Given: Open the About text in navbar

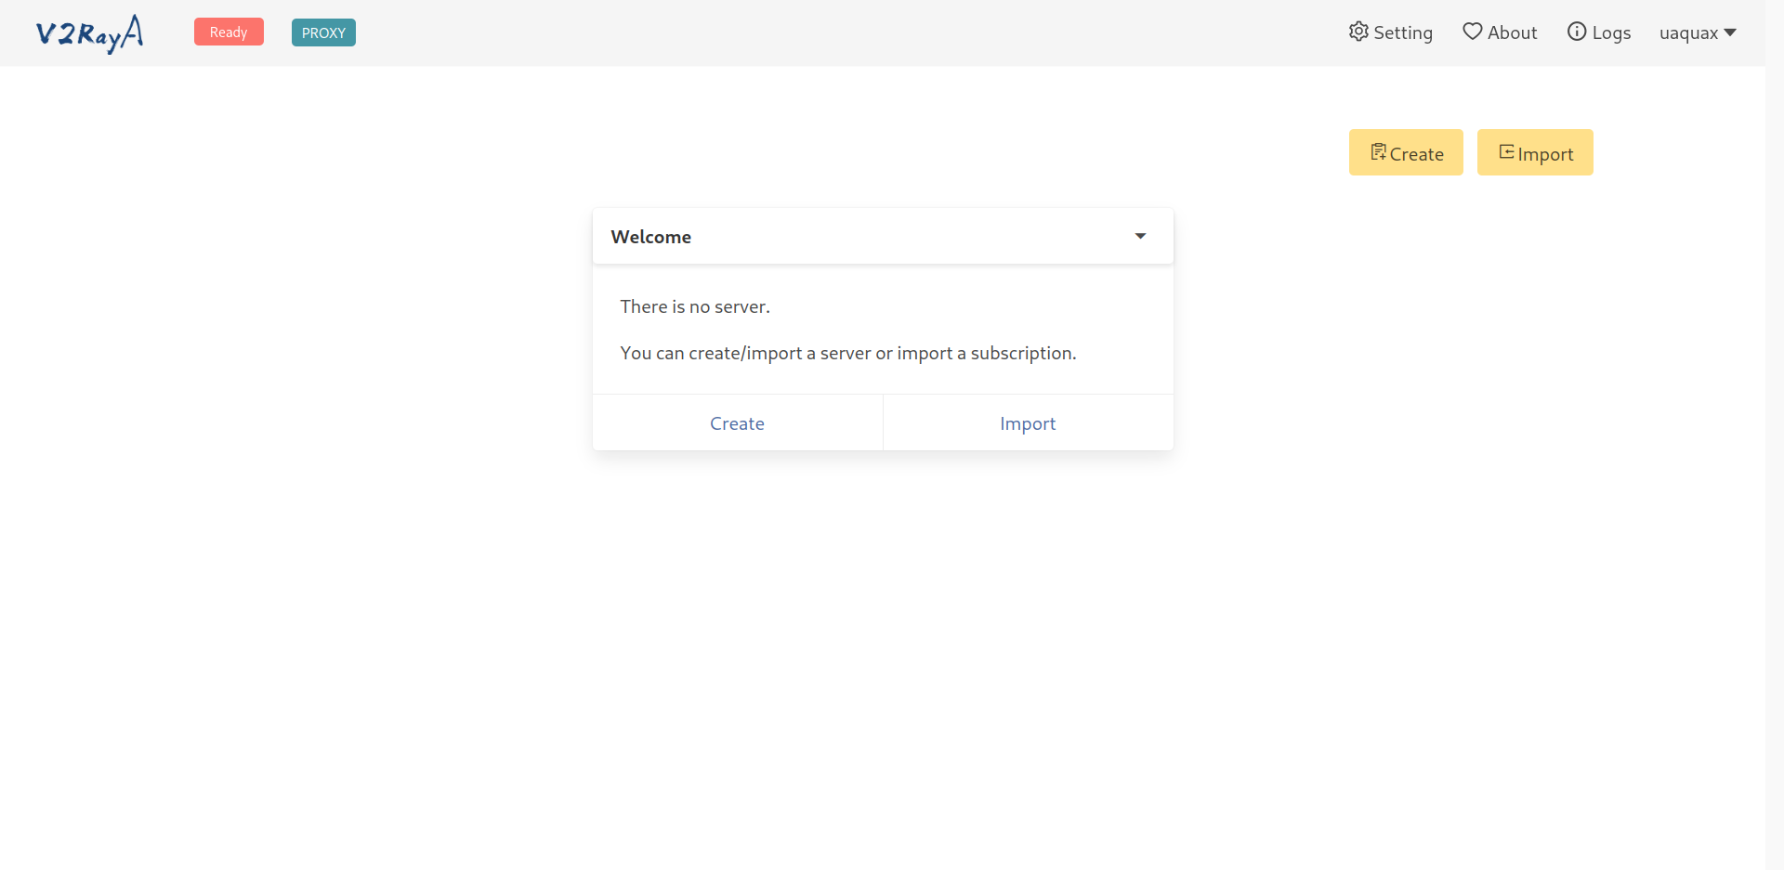Looking at the screenshot, I should 1512,33.
